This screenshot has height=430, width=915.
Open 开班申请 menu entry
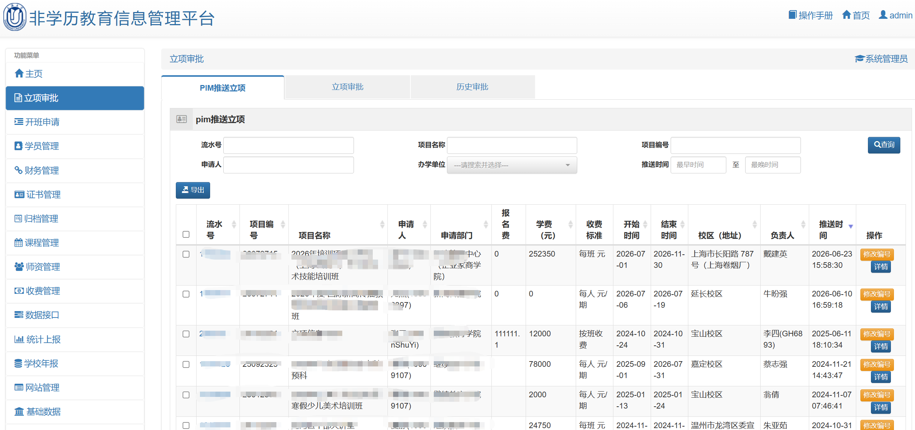tap(75, 122)
